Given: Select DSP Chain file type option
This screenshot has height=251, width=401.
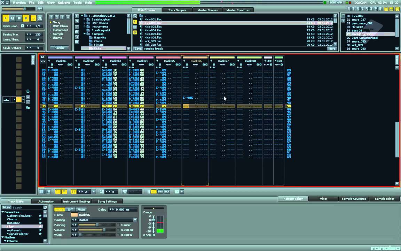Looking at the screenshot, I should (x=59, y=26).
